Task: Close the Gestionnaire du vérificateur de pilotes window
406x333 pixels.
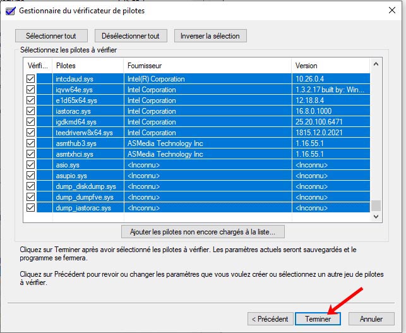Action: [x=391, y=10]
